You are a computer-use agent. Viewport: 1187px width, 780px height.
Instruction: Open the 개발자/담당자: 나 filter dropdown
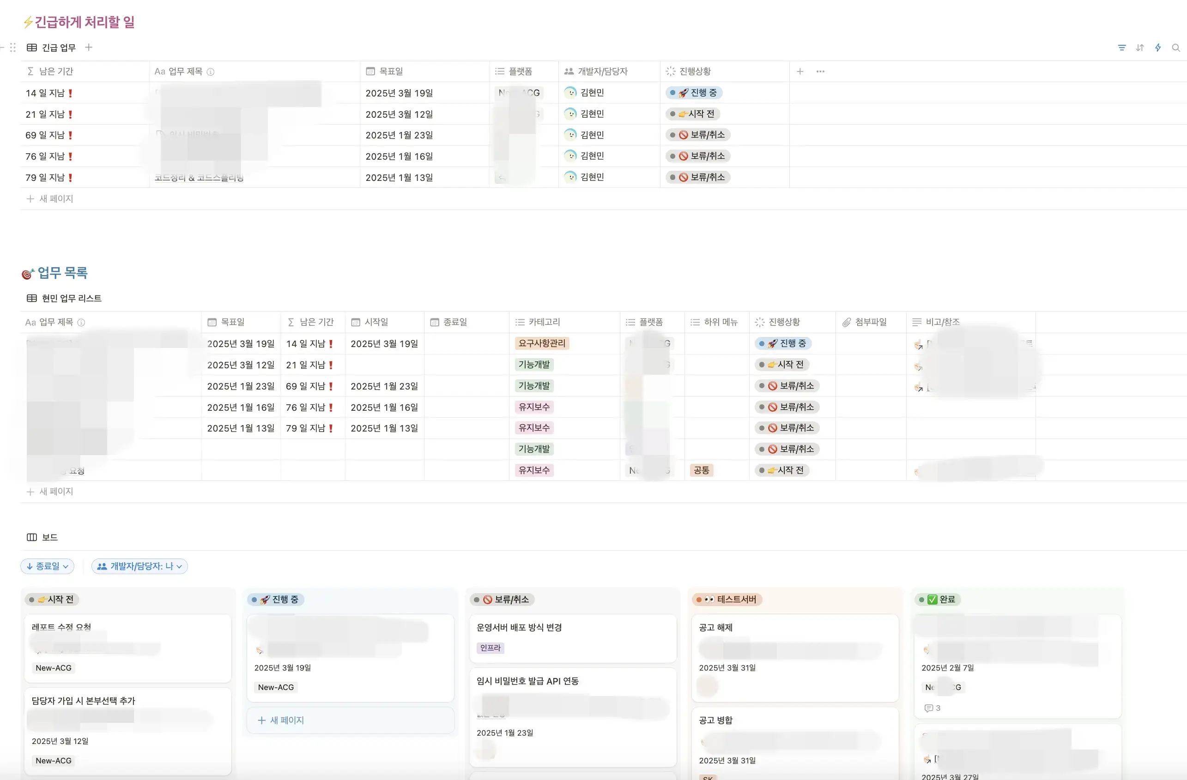(139, 566)
